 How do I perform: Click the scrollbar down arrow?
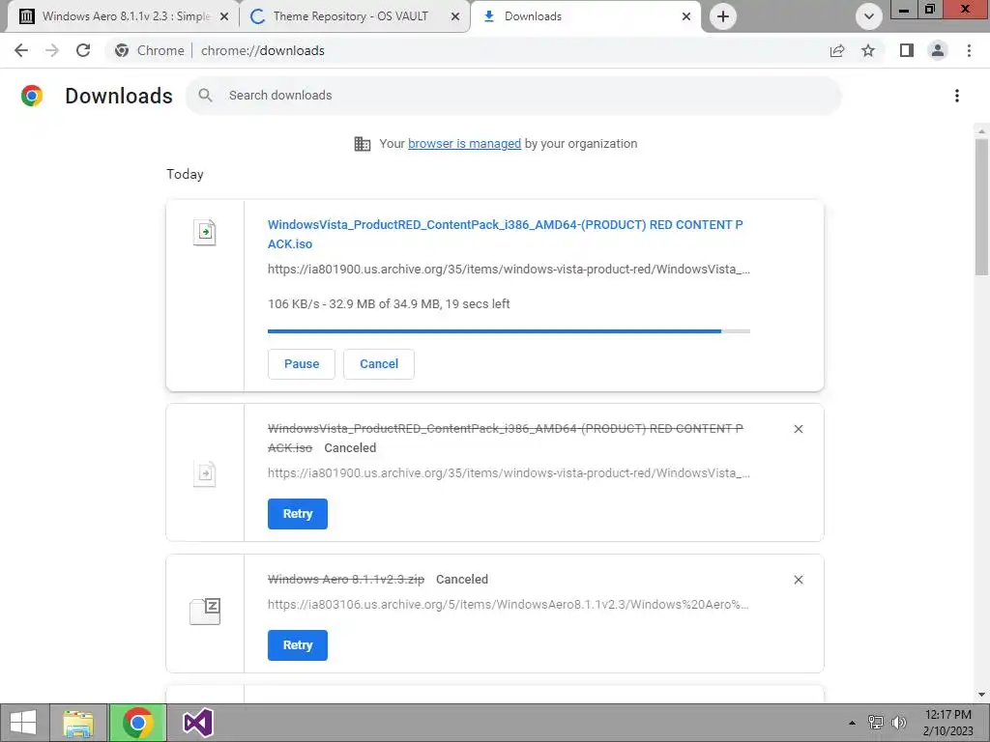(981, 695)
